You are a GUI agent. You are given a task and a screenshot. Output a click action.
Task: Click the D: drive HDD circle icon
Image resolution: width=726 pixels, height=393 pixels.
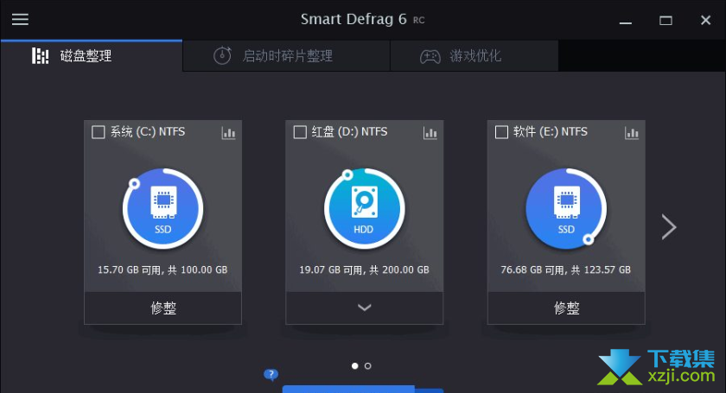tap(365, 209)
